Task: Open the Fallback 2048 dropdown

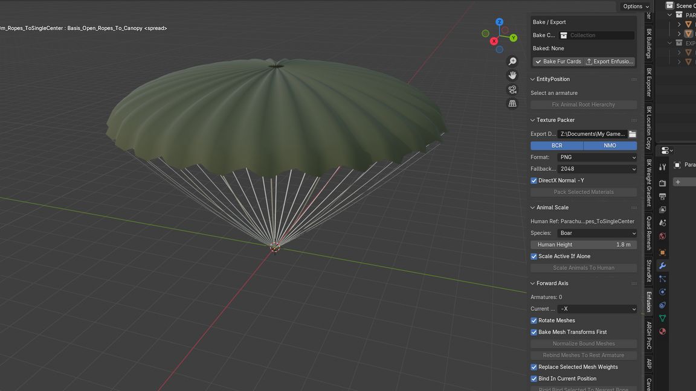Action: tap(597, 169)
